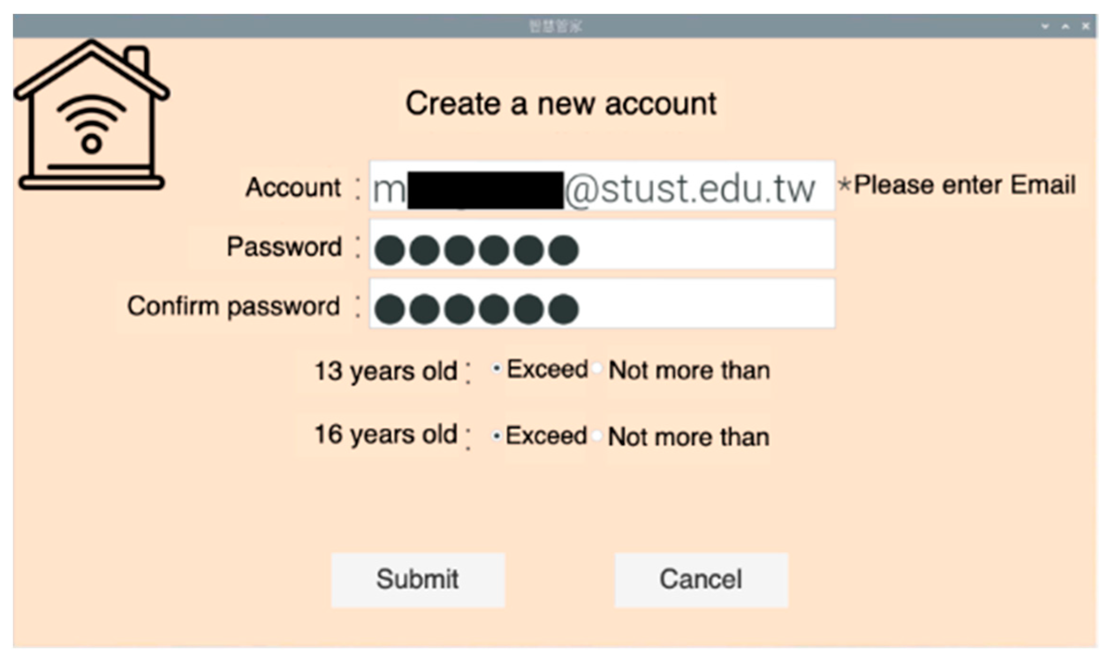Click the "13 years old" label
This screenshot has width=1107, height=661.
click(386, 371)
